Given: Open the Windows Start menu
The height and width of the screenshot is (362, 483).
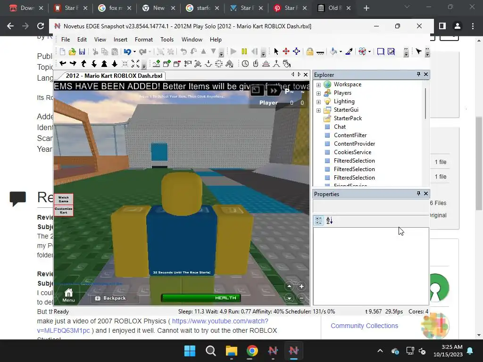Looking at the screenshot, I should (190, 351).
